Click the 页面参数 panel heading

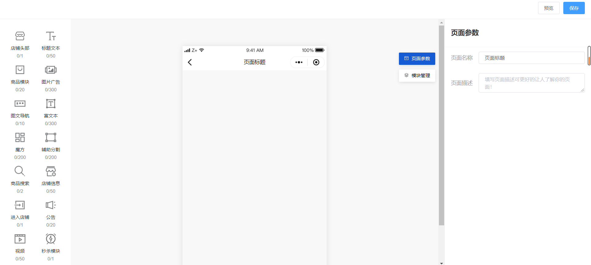coord(465,33)
